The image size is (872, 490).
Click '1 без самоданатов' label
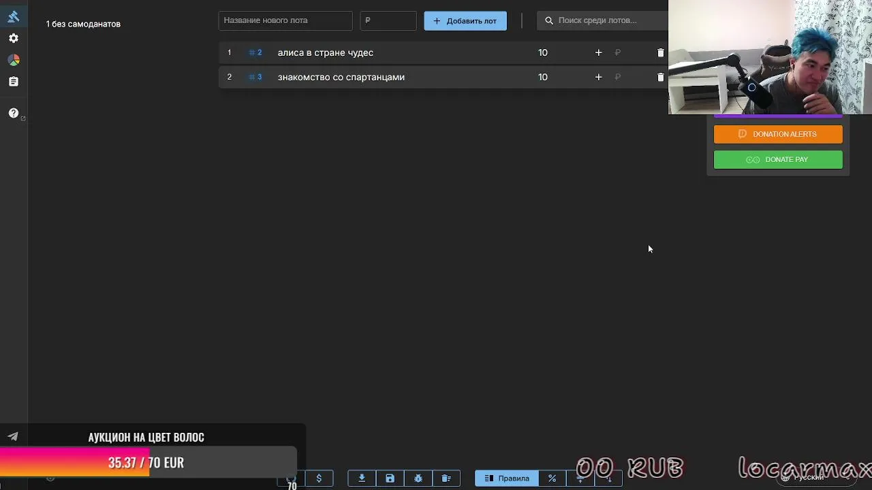pos(83,24)
